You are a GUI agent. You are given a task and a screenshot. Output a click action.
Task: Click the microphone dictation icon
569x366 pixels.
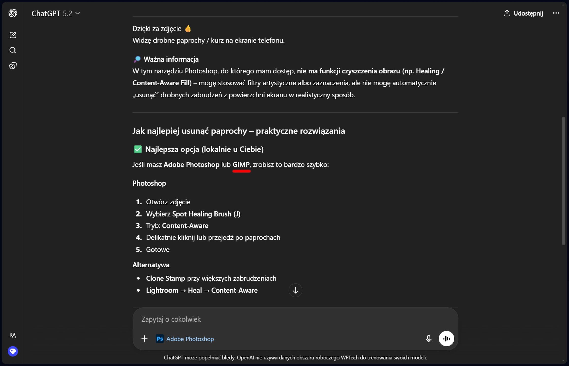pos(428,339)
